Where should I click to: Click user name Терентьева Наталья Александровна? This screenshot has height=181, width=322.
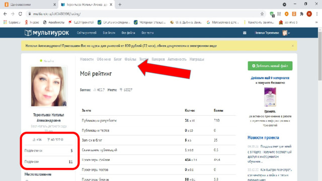(49, 118)
